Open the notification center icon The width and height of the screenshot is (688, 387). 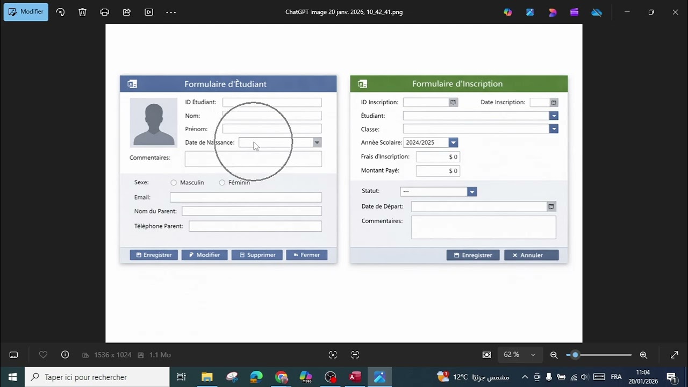[x=671, y=377]
